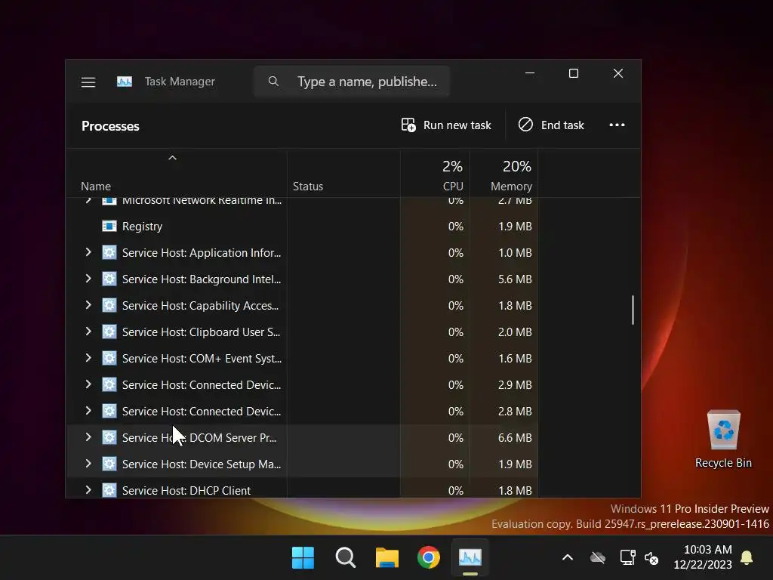
Task: Sort by Status column header
Action: [x=308, y=187]
